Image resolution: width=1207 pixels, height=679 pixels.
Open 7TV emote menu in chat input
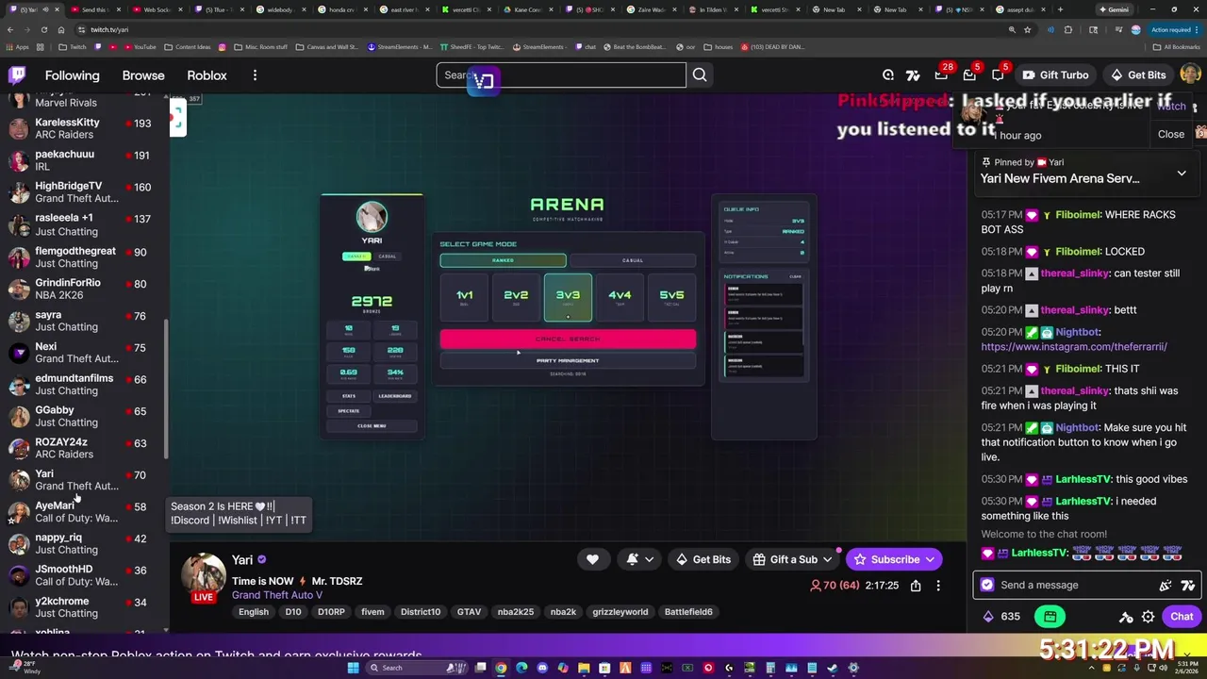[1187, 586]
